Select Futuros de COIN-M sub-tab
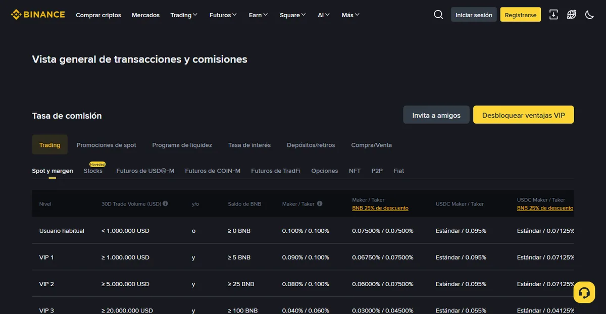The height and width of the screenshot is (314, 606). coord(213,171)
